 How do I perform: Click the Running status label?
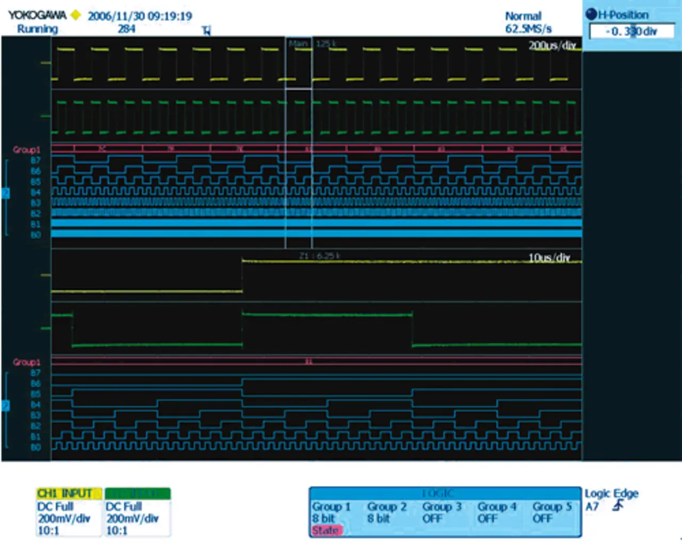pyautogui.click(x=37, y=29)
